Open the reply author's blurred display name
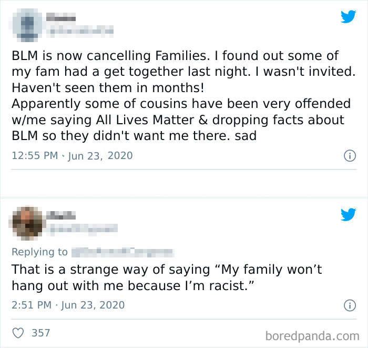This screenshot has height=348, width=368. click(59, 215)
